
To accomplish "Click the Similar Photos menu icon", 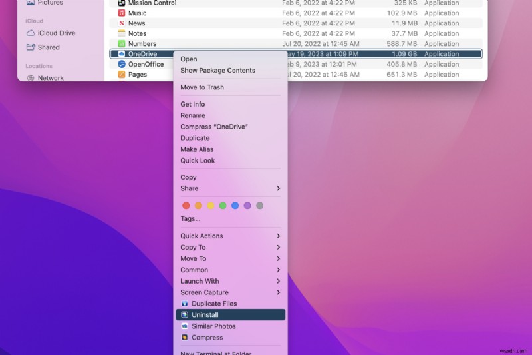I will (184, 326).
